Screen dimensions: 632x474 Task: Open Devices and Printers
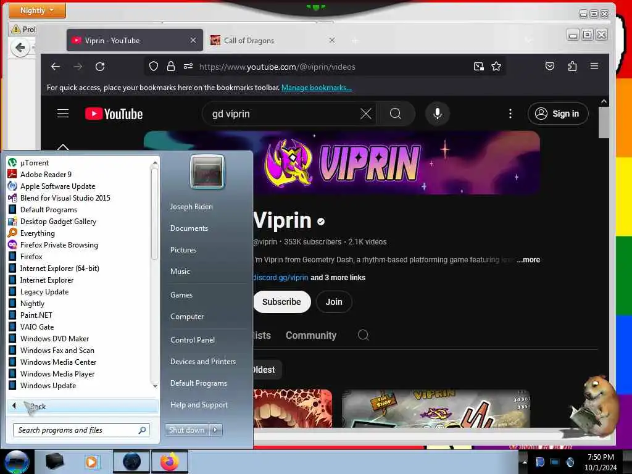pos(202,362)
